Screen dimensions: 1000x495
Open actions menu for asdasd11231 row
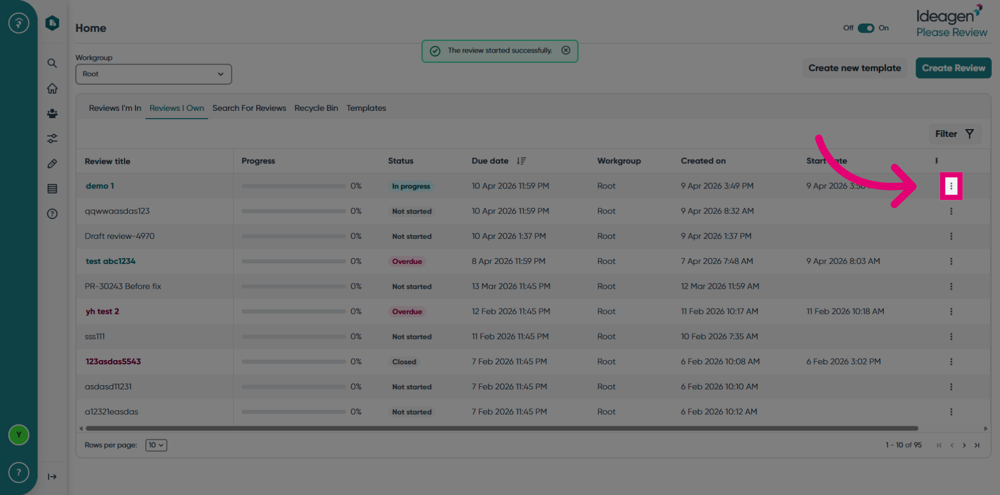click(x=951, y=387)
